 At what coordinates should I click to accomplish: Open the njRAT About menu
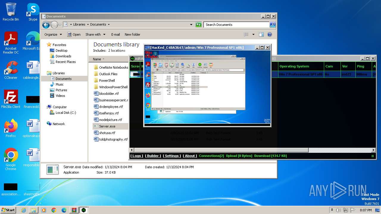[x=190, y=156]
